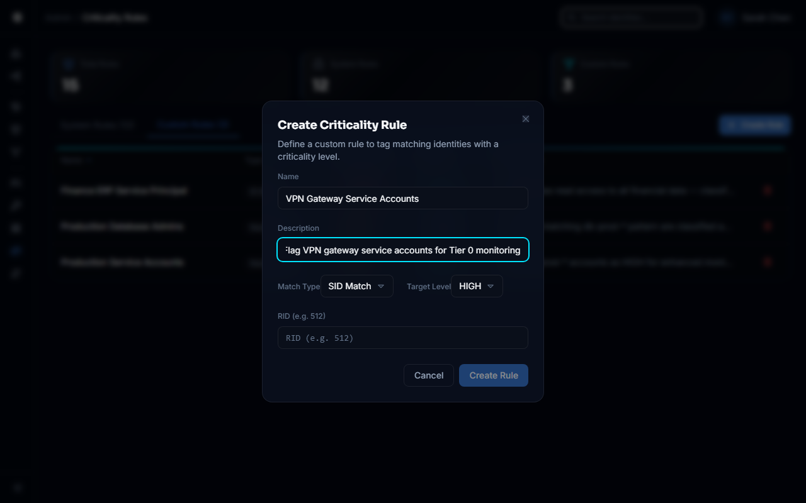
Task: Click the app logo icon at the sidebar top
Action: [16, 17]
